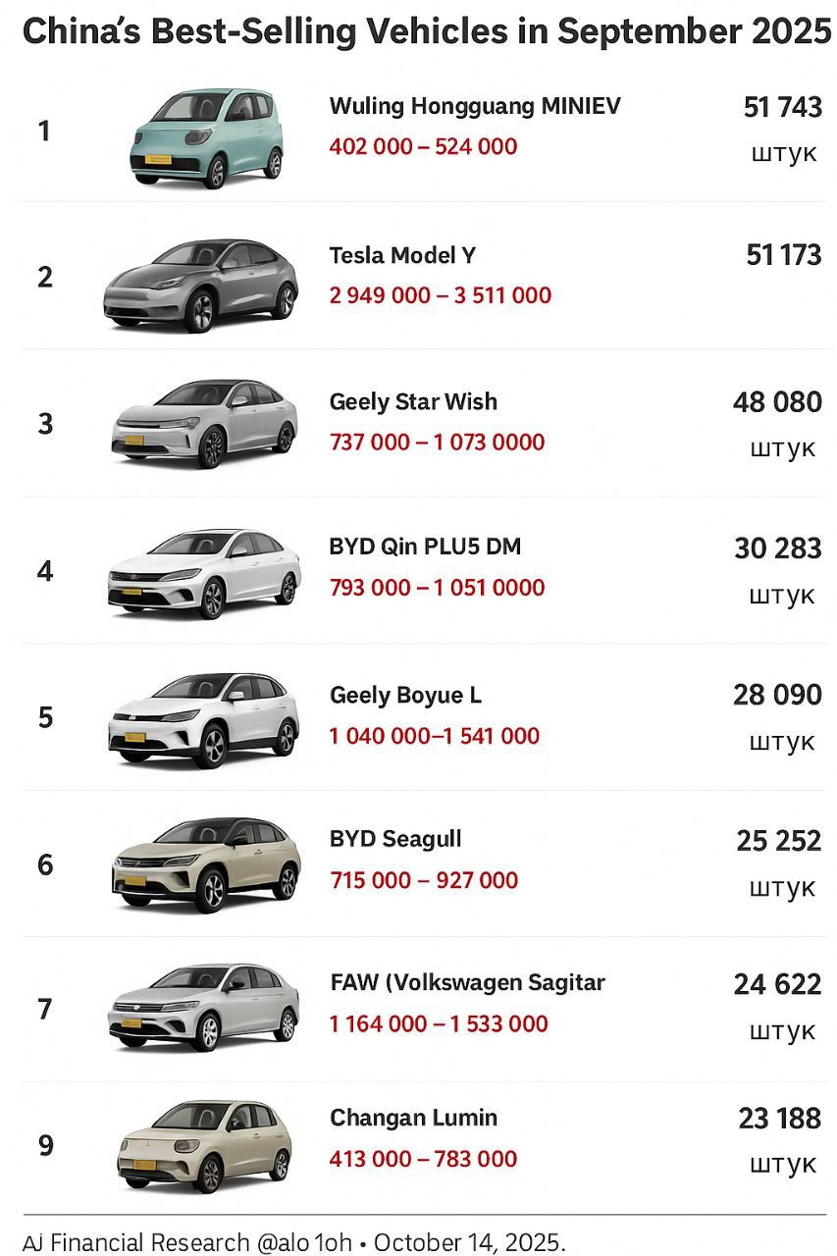
Task: Click the beige BYD Seagull car image
Action: (206, 864)
